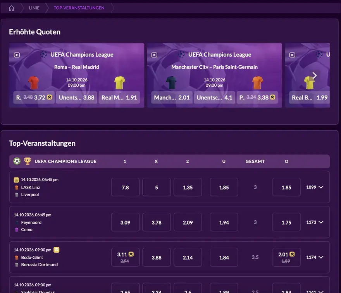Click Borussia Dortmund grey shirt icon

click(17, 265)
